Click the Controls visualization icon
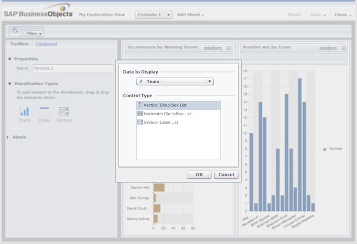This screenshot has height=244, width=357. tap(64, 111)
